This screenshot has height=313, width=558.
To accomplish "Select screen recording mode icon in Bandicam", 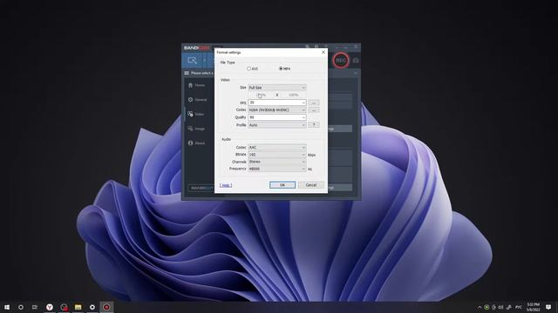I will [192, 61].
